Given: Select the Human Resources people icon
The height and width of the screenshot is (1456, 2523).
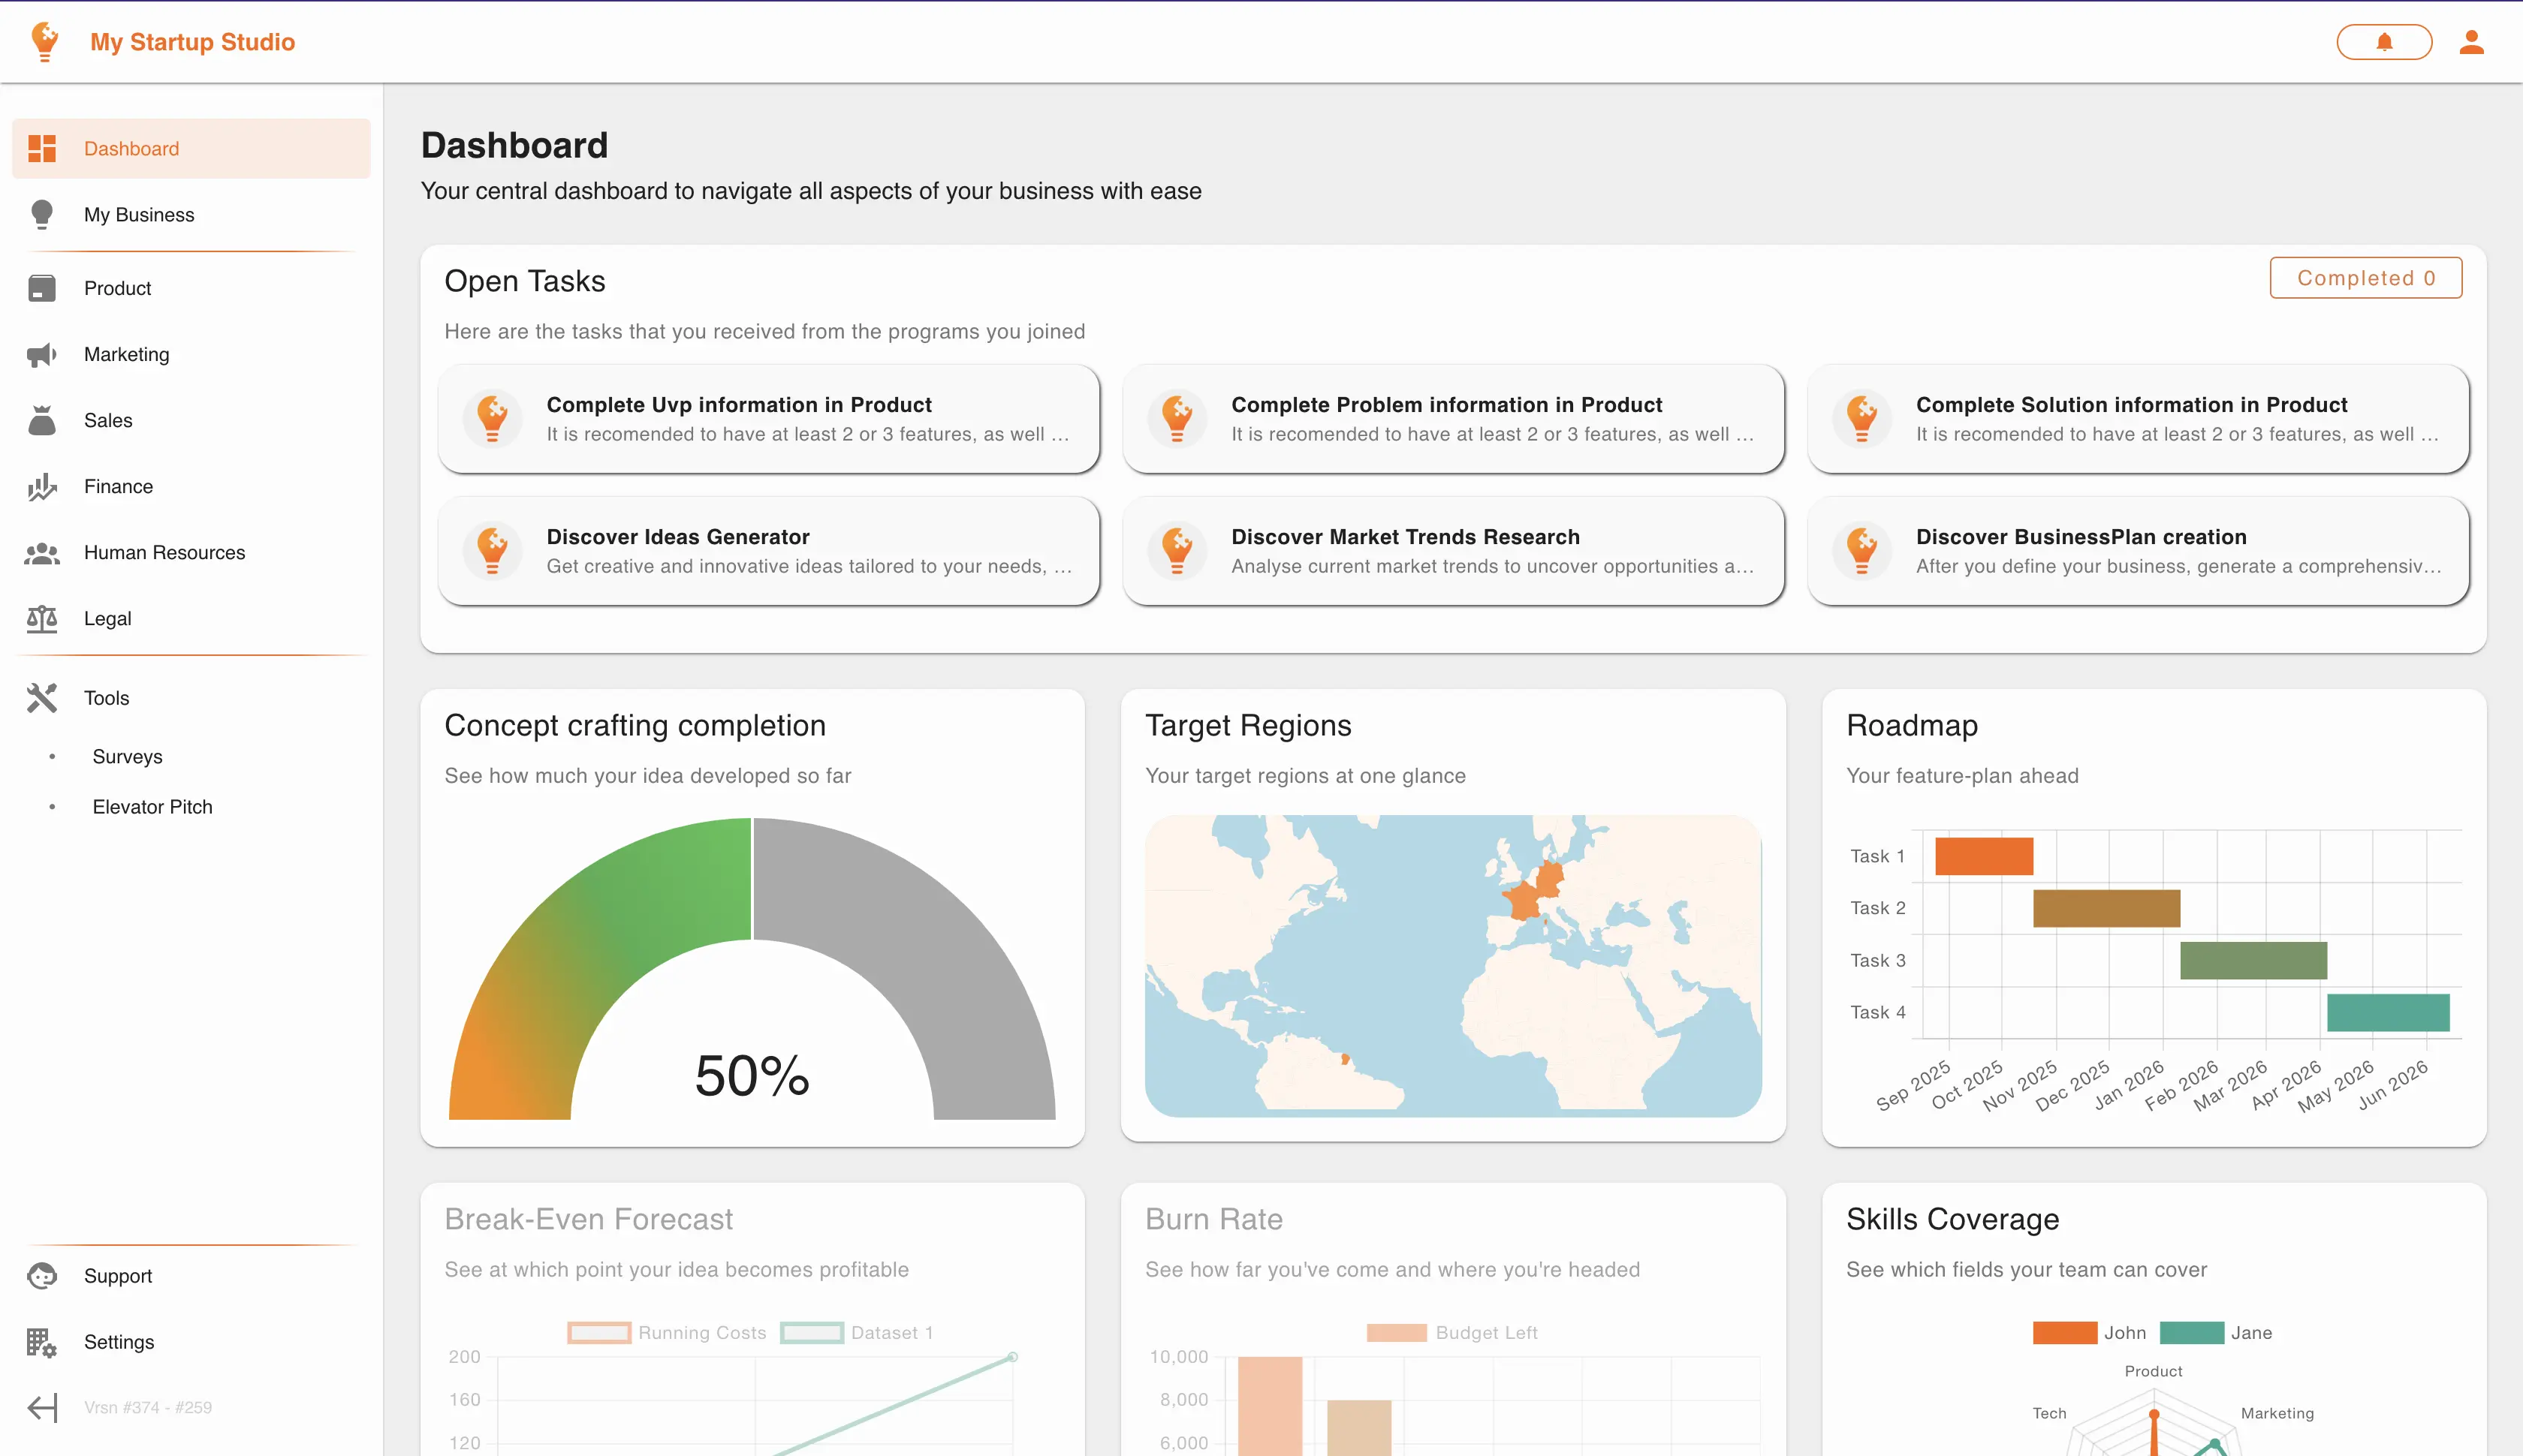Looking at the screenshot, I should (x=41, y=552).
